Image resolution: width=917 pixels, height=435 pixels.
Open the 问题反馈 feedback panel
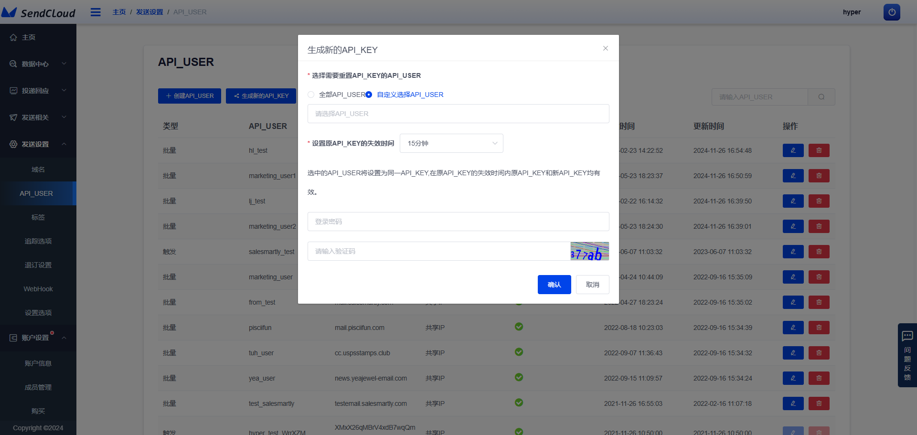click(907, 356)
